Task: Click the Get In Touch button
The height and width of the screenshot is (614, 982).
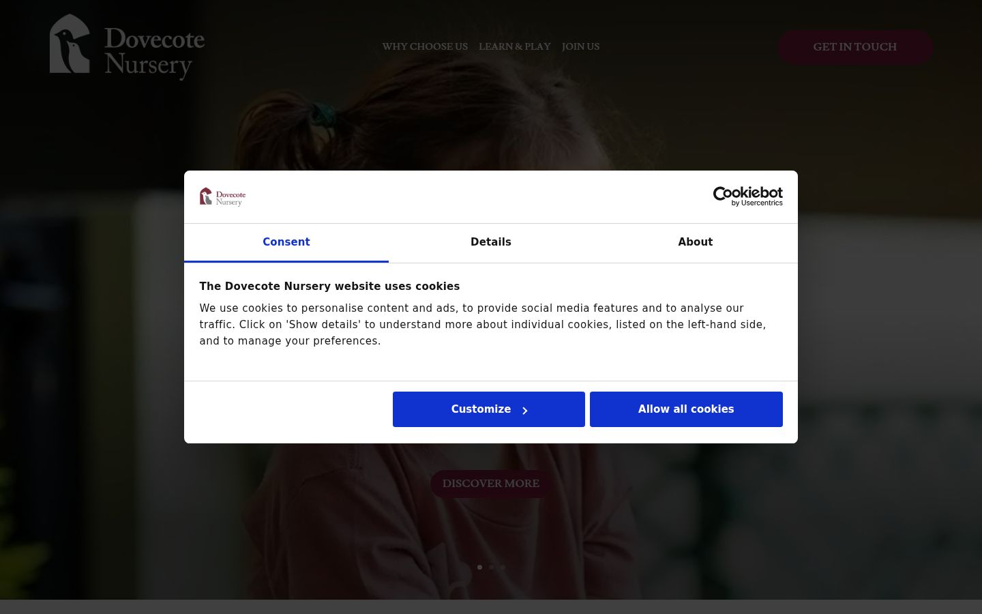Action: click(855, 46)
